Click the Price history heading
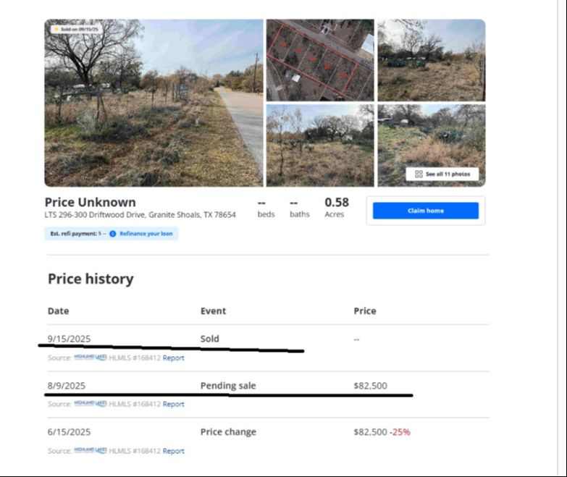The width and height of the screenshot is (567, 477). 91,279
